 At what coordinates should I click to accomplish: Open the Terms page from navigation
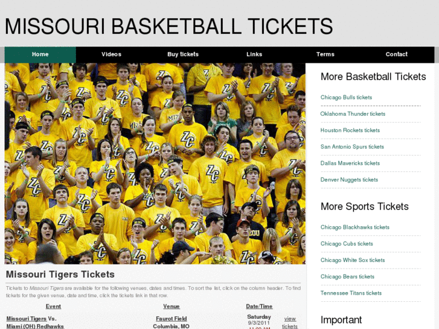pyautogui.click(x=325, y=54)
